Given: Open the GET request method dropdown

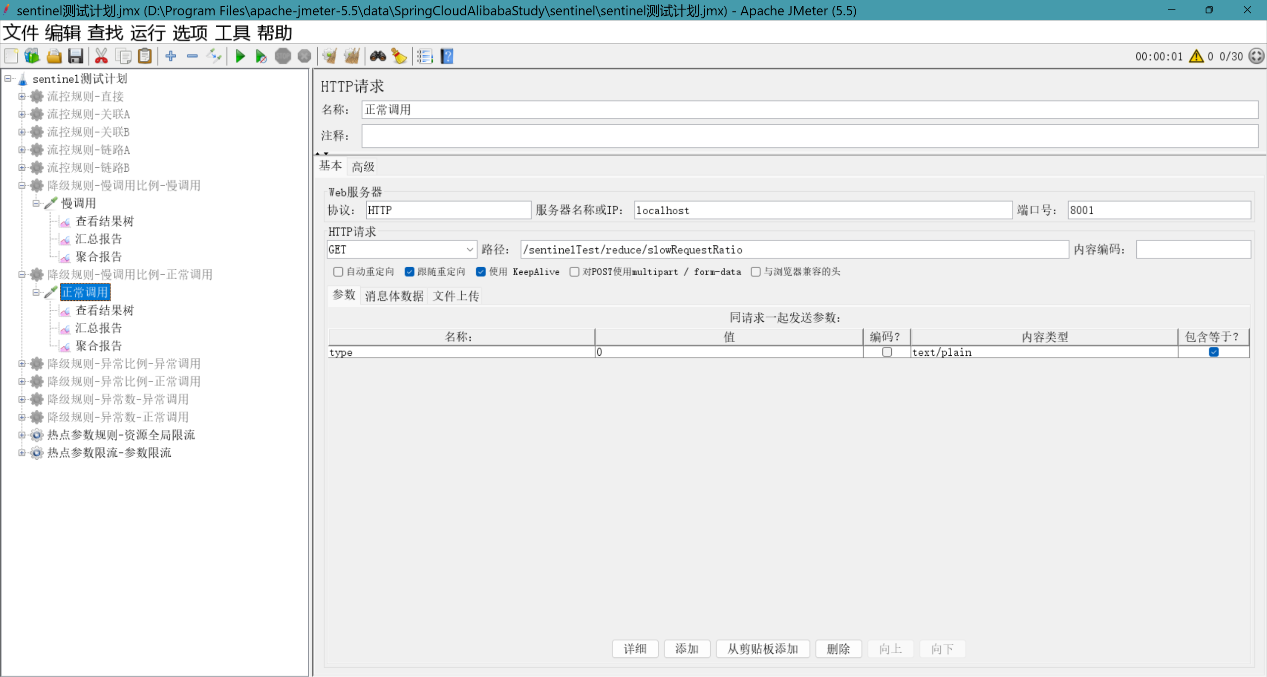Looking at the screenshot, I should [x=469, y=249].
